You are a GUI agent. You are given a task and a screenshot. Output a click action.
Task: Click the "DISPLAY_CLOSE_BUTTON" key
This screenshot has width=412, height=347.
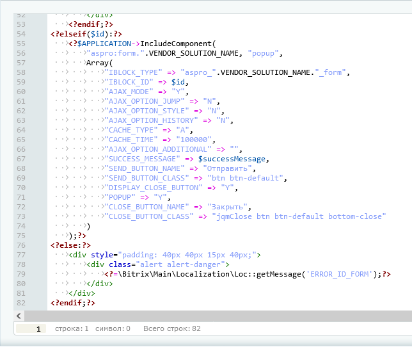tap(154, 188)
